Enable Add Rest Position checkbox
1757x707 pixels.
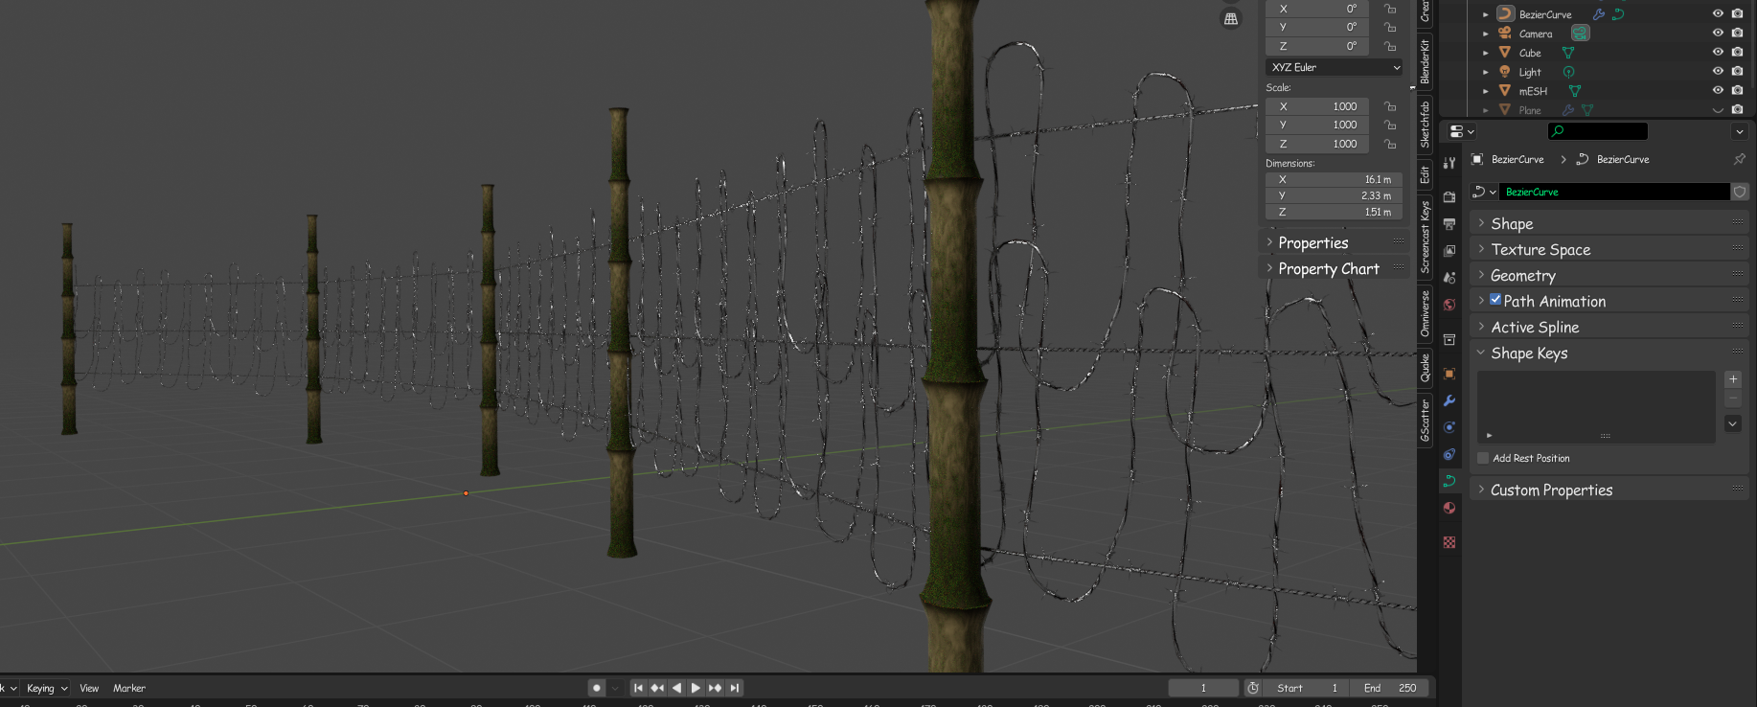1483,458
